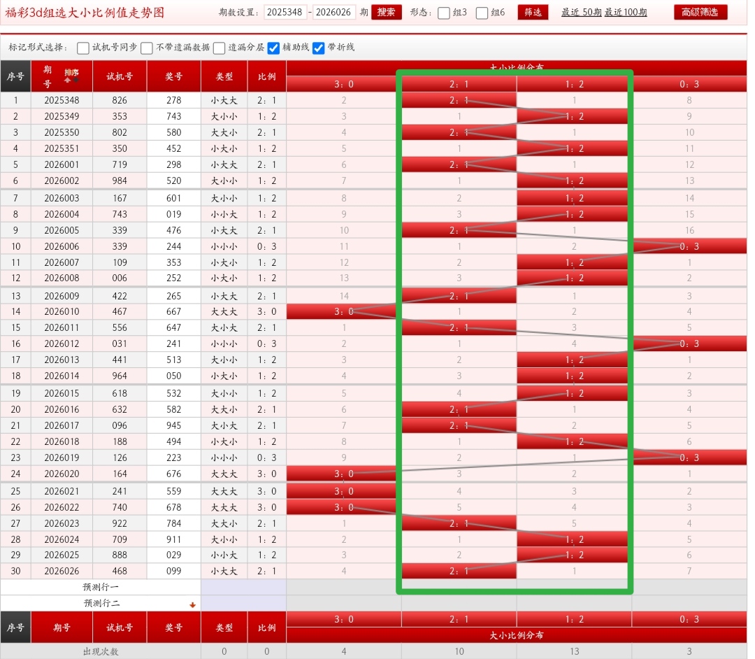Click the start period field 2025348
The width and height of the screenshot is (755, 659).
(x=285, y=13)
